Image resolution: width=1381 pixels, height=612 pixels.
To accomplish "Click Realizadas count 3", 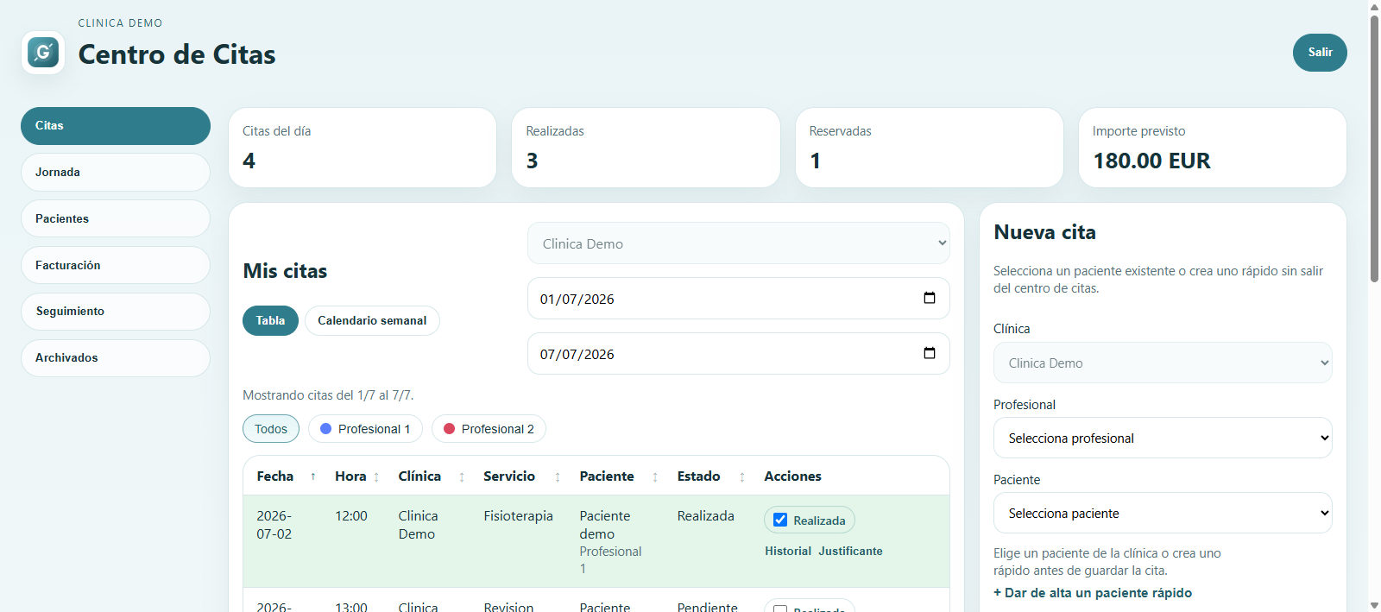I will tap(532, 161).
